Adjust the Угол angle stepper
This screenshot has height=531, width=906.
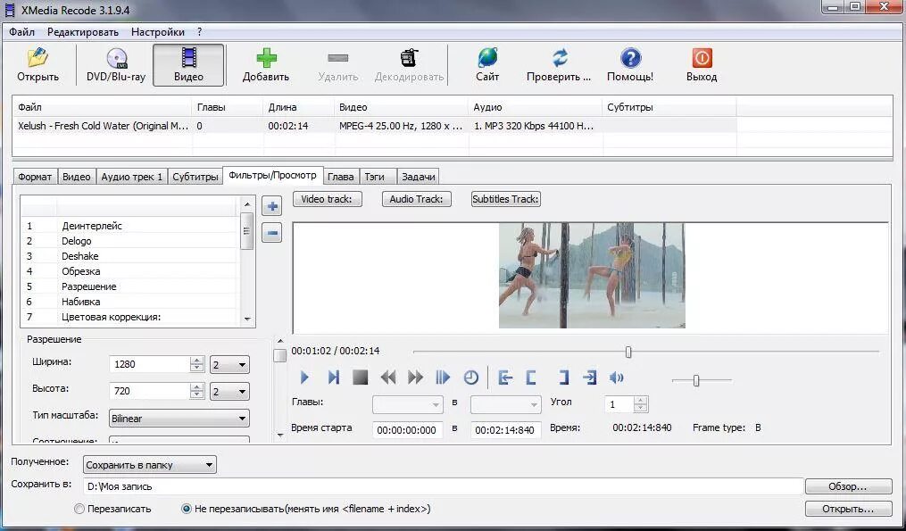(640, 404)
